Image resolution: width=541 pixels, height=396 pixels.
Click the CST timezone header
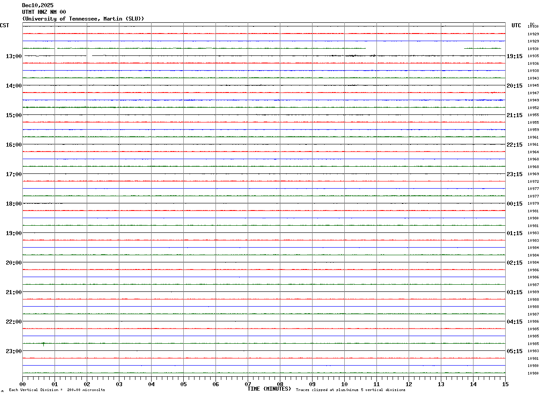coord(4,25)
